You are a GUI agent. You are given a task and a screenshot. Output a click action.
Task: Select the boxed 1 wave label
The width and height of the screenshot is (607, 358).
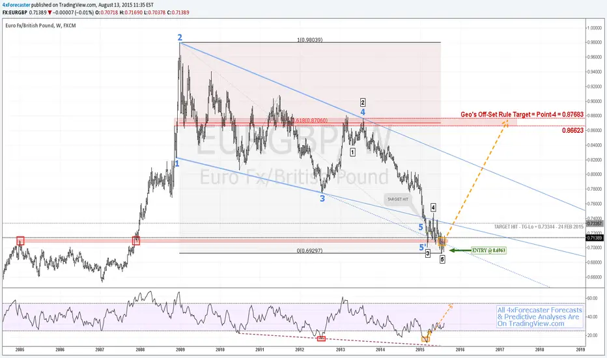tap(352, 152)
